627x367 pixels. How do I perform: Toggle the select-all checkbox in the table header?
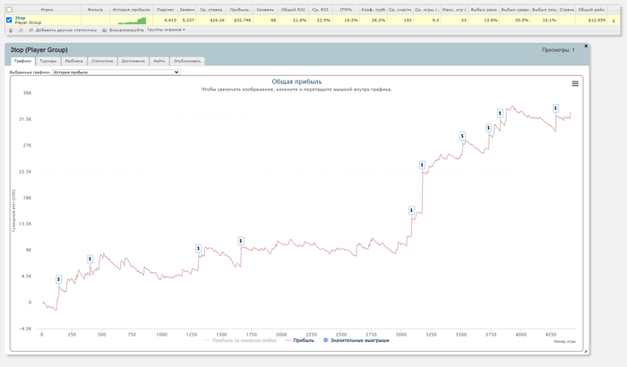click(9, 10)
